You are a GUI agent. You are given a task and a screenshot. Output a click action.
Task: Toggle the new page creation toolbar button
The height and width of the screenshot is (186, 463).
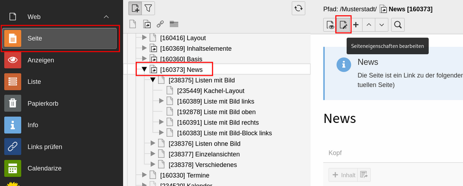point(135,8)
